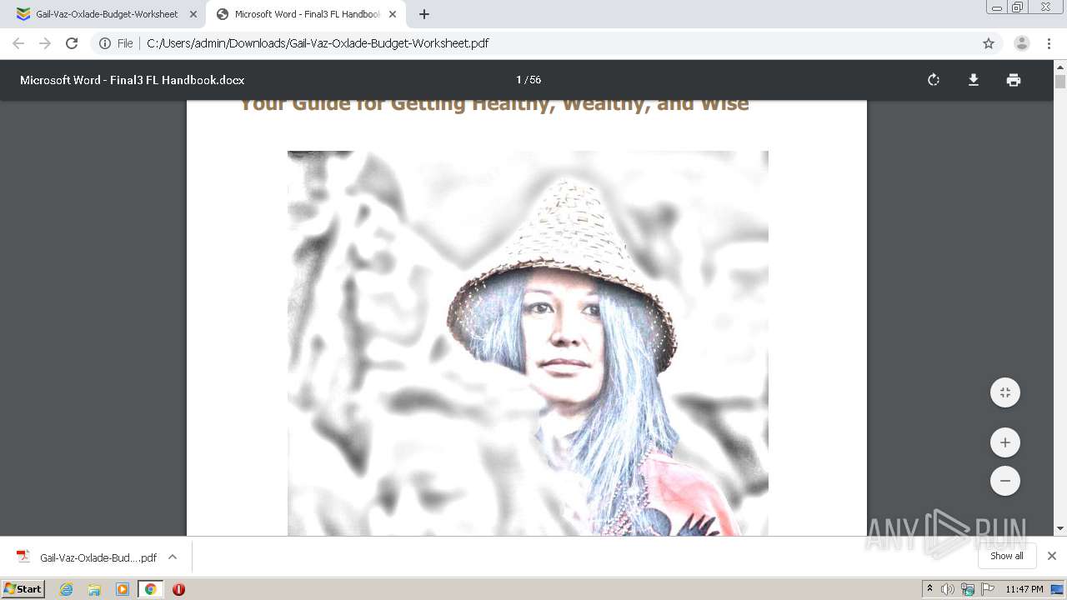Show hidden system tray icons

930,589
